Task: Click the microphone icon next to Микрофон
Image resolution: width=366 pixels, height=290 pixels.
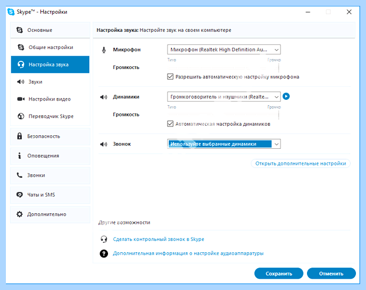Action: (x=104, y=50)
